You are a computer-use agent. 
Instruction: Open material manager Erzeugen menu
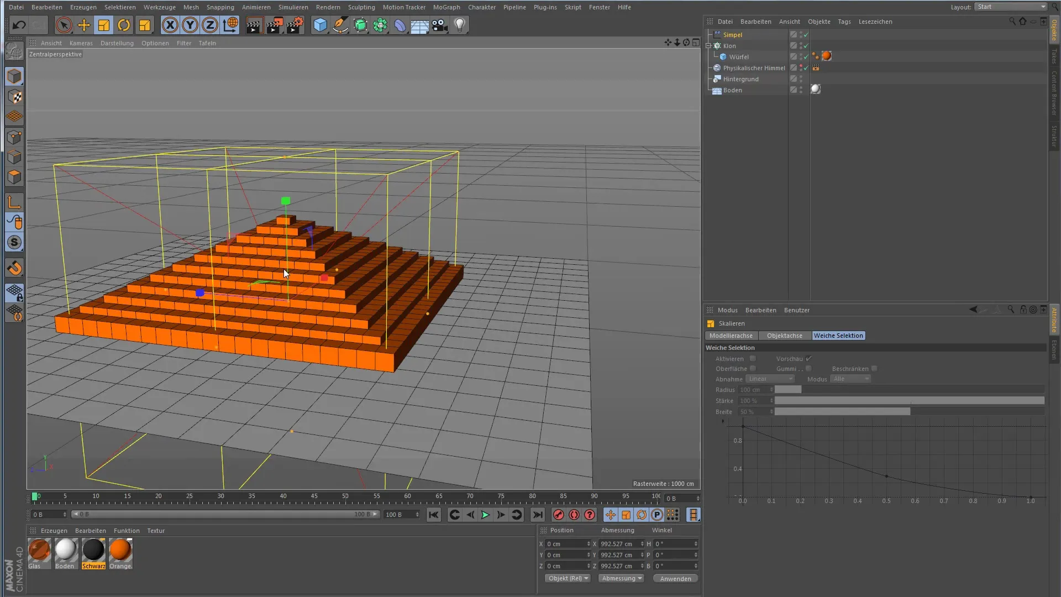click(54, 531)
